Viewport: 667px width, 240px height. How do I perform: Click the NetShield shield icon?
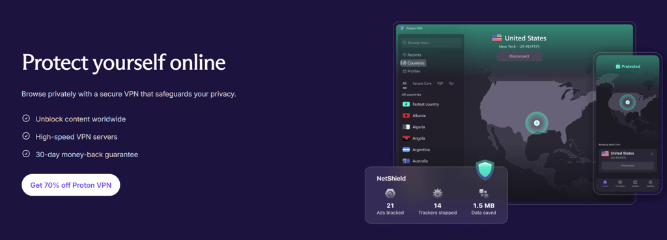pyautogui.click(x=485, y=170)
